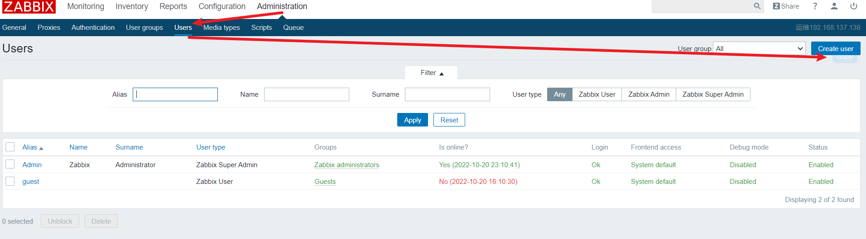866x239 pixels.
Task: Focus the Name filter input field
Action: 307,94
